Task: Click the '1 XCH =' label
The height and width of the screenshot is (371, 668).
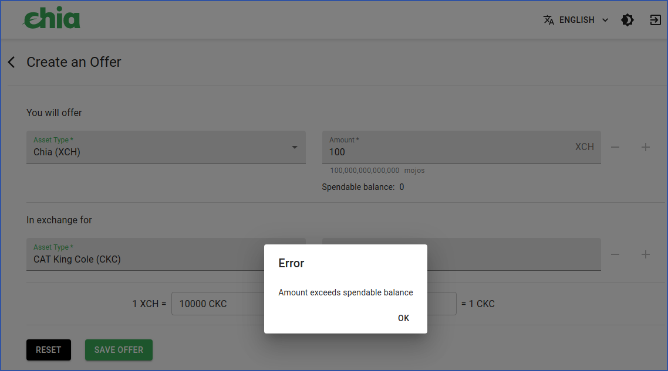Action: tap(149, 304)
